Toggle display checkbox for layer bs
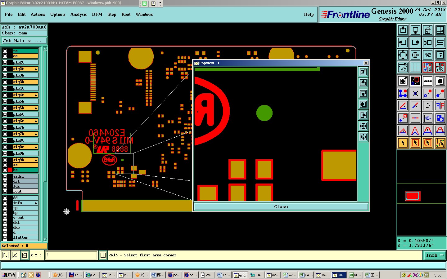Viewport: 447px width, 279px height. 5,170
